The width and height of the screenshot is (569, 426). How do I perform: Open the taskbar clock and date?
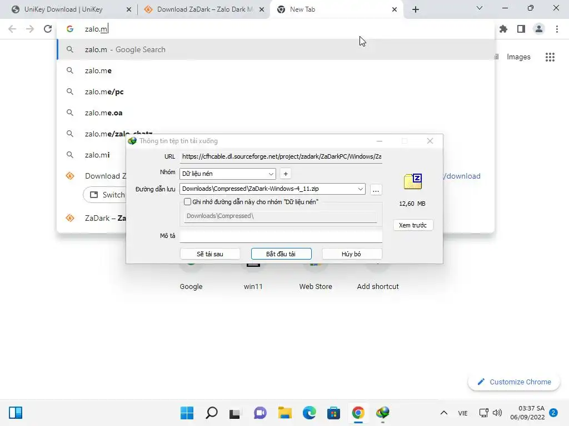tap(528, 413)
